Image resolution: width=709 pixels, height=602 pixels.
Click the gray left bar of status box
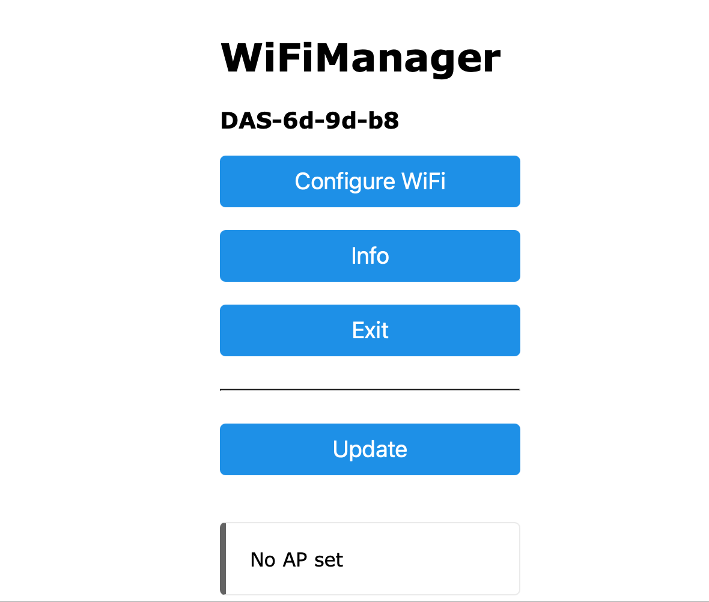[223, 559]
